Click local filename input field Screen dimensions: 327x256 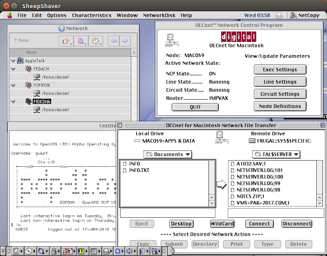pos(168,213)
